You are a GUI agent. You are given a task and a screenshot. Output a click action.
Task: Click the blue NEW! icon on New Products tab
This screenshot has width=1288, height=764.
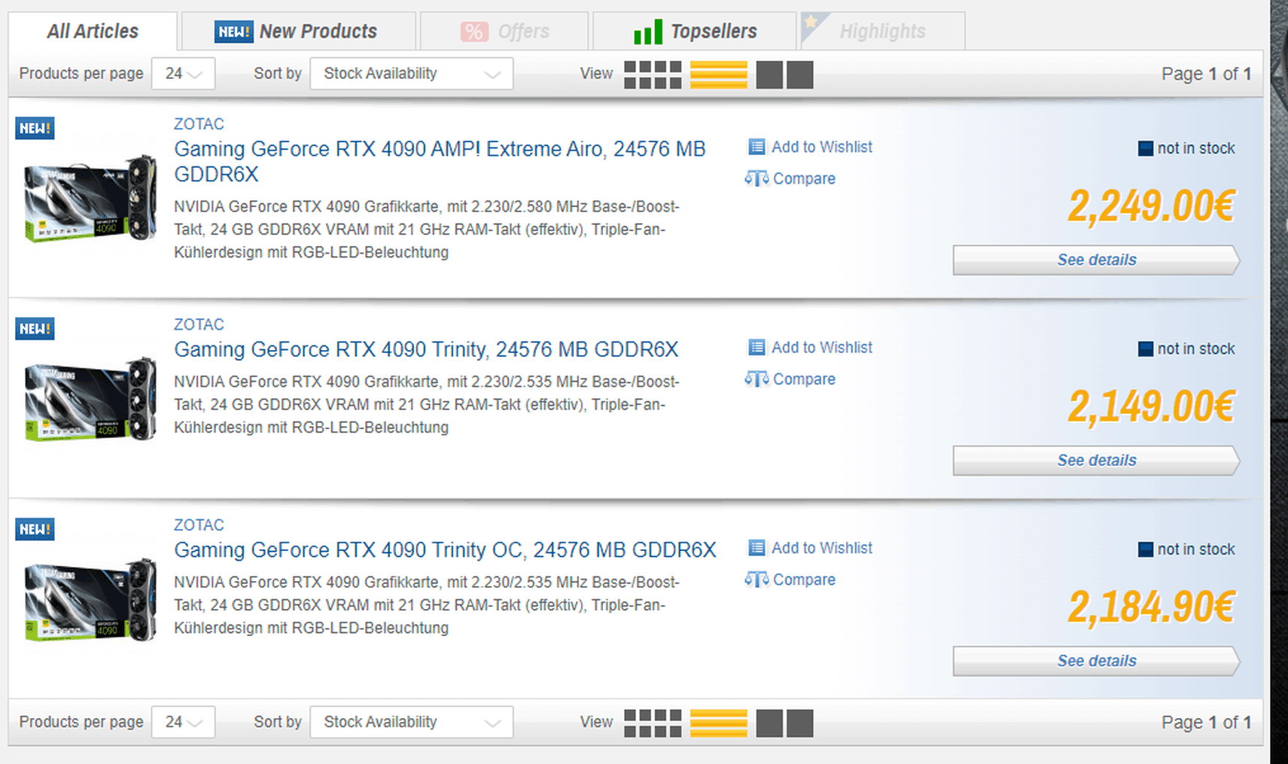[233, 32]
